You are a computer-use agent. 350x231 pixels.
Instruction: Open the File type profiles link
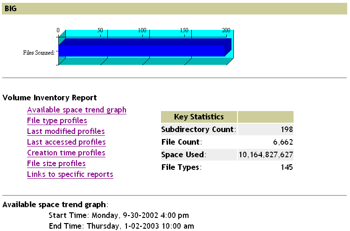coord(57,121)
